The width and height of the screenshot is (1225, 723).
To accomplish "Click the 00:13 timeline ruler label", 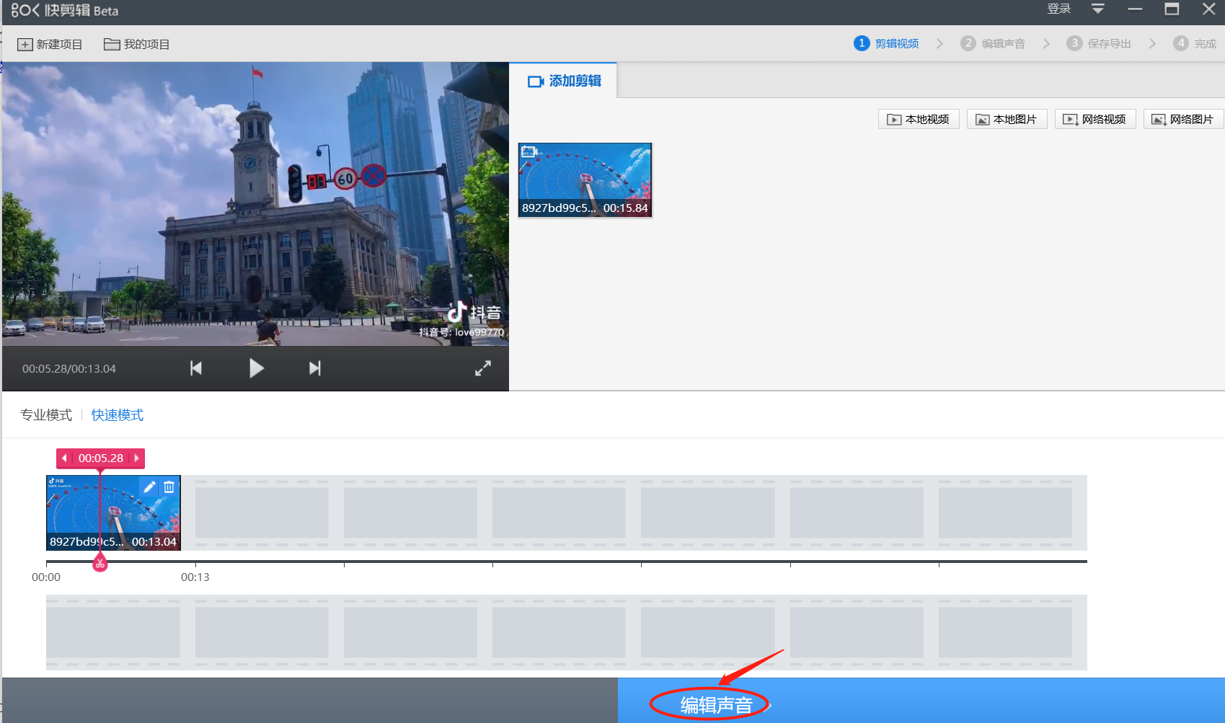I will [195, 577].
